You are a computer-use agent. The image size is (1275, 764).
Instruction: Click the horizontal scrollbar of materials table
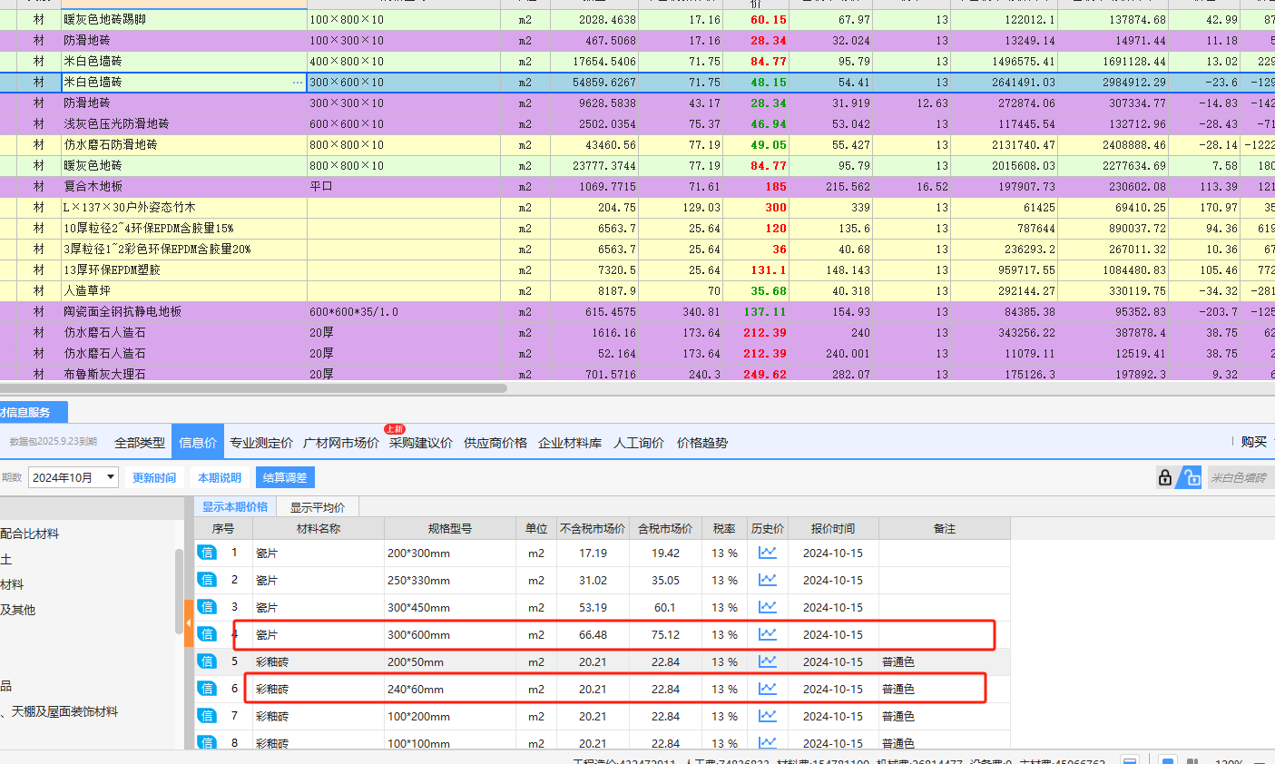point(253,388)
